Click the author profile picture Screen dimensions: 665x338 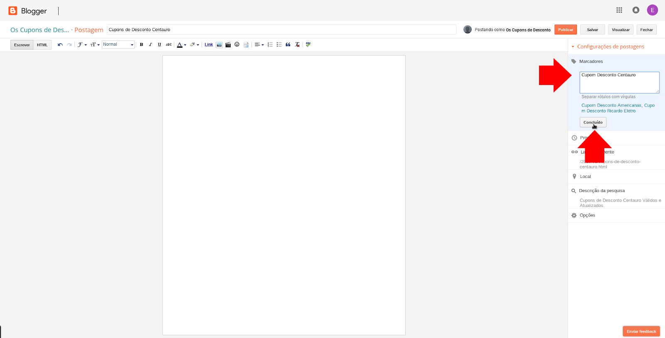click(468, 29)
